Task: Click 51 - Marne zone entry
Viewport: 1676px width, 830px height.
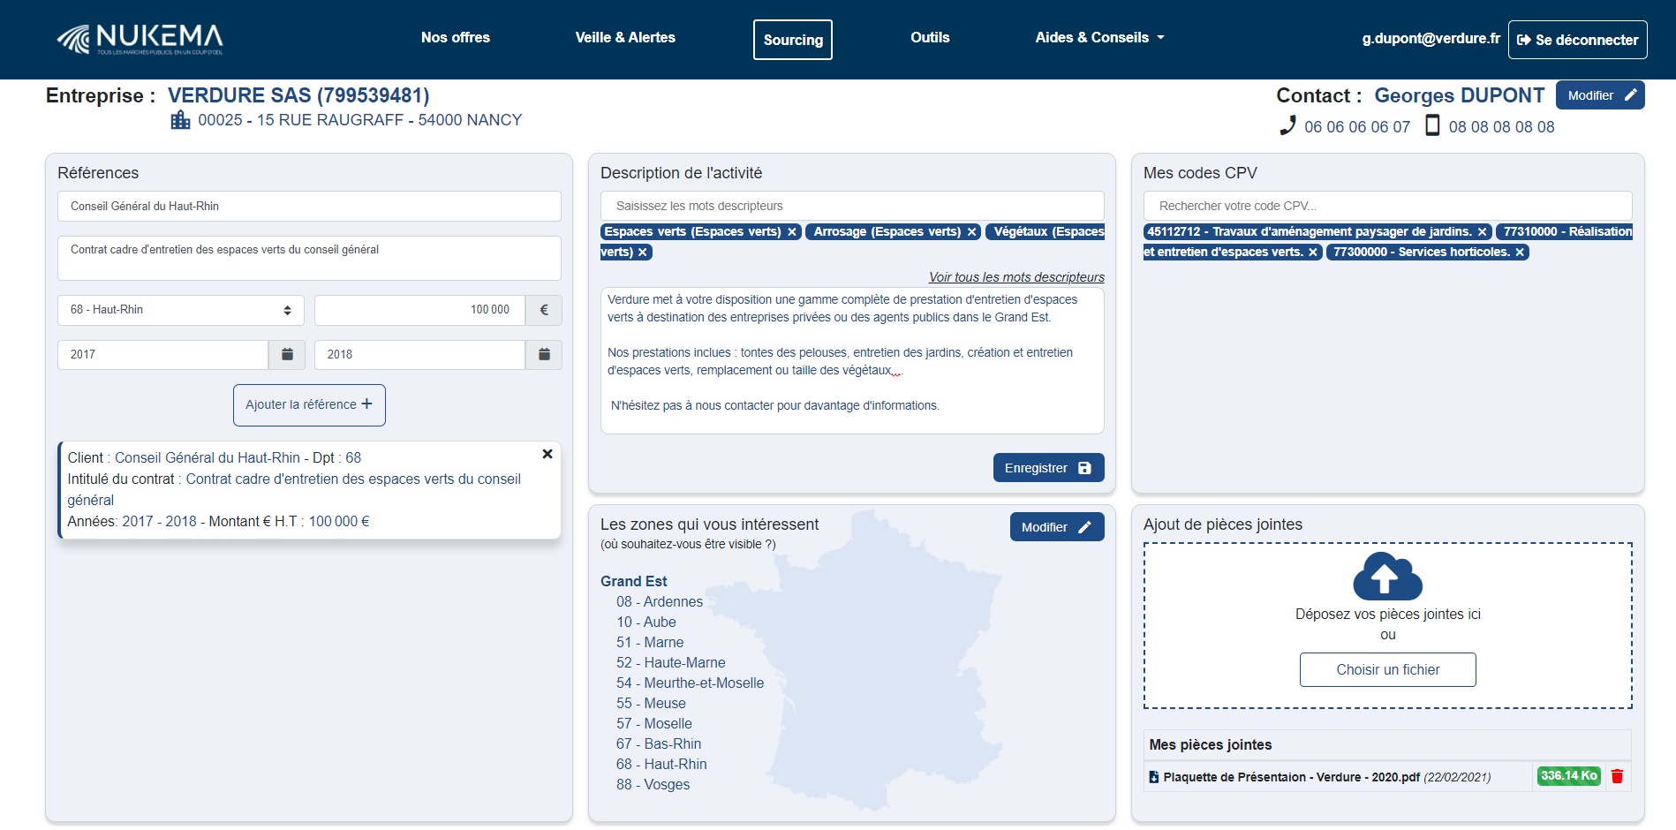Action: click(650, 643)
